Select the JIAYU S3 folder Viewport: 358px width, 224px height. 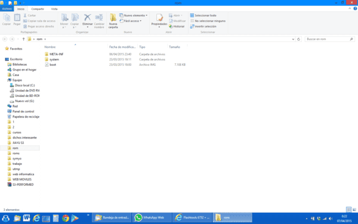18,143
